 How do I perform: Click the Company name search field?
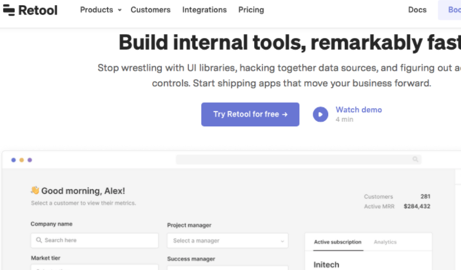[x=94, y=240]
